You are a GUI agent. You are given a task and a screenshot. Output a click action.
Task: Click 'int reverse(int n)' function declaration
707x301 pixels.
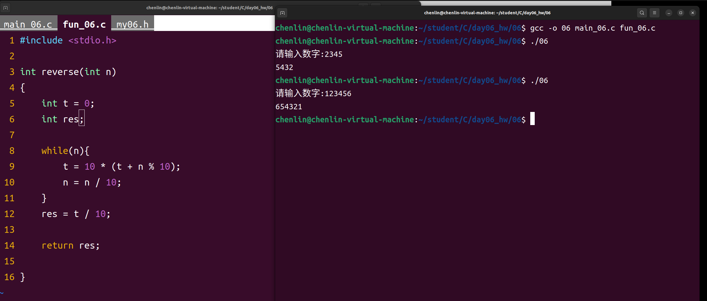(68, 72)
